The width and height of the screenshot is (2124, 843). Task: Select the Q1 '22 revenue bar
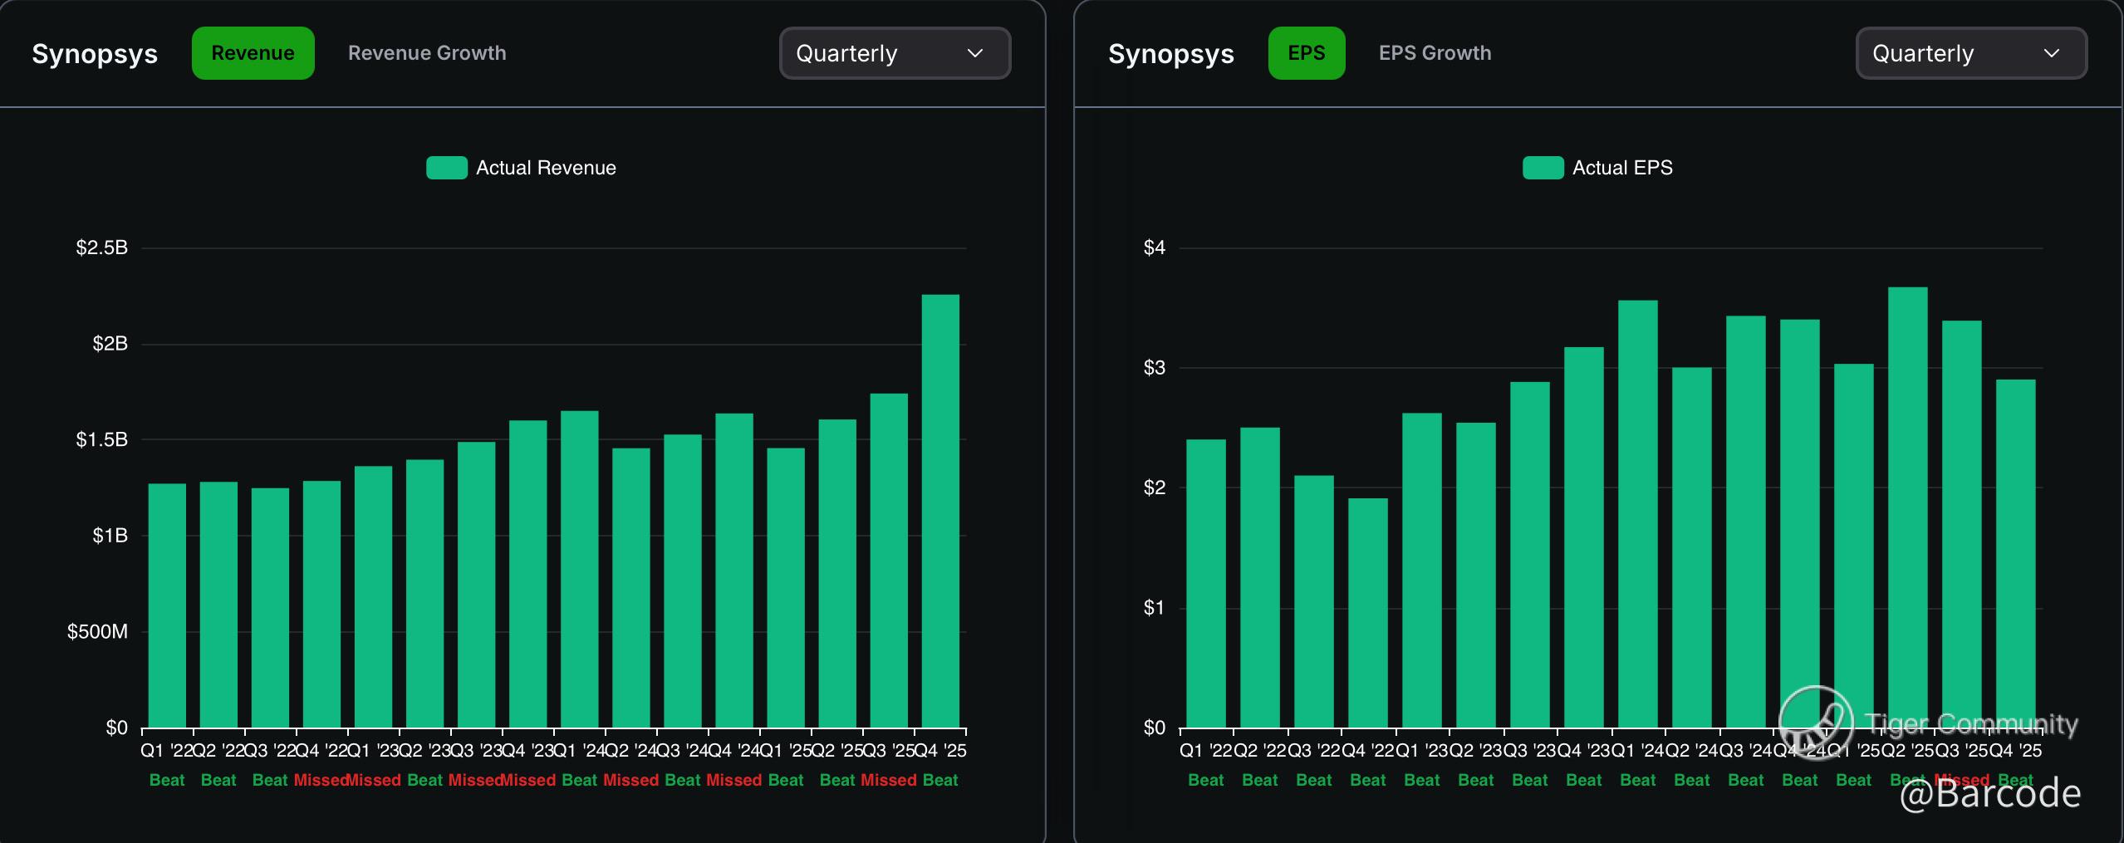tap(167, 605)
